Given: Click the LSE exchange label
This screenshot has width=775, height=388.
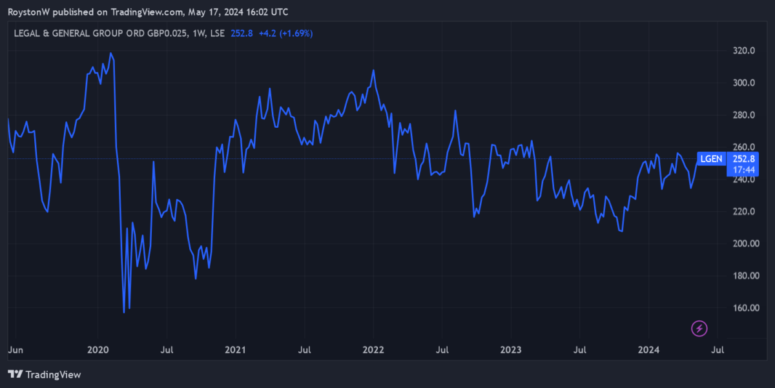Looking at the screenshot, I should pyautogui.click(x=216, y=33).
